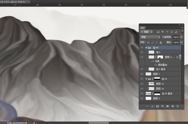
Task: Select mask thumbnail of 组 45
Action: click(x=157, y=79)
